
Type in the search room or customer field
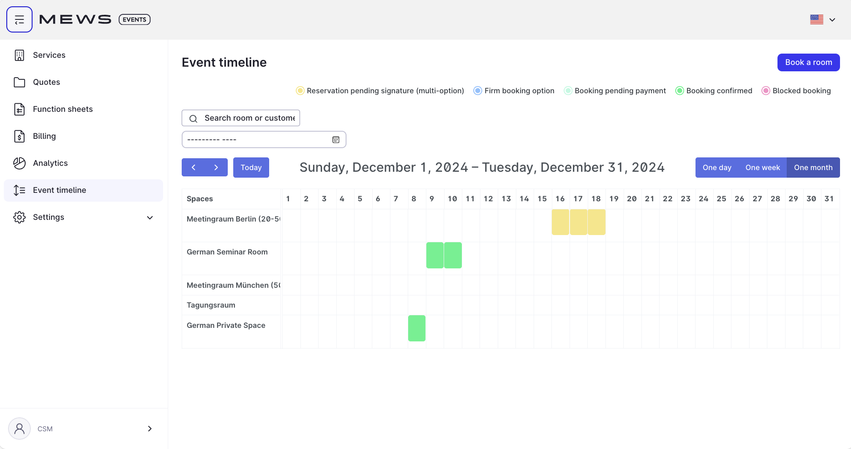tap(249, 118)
